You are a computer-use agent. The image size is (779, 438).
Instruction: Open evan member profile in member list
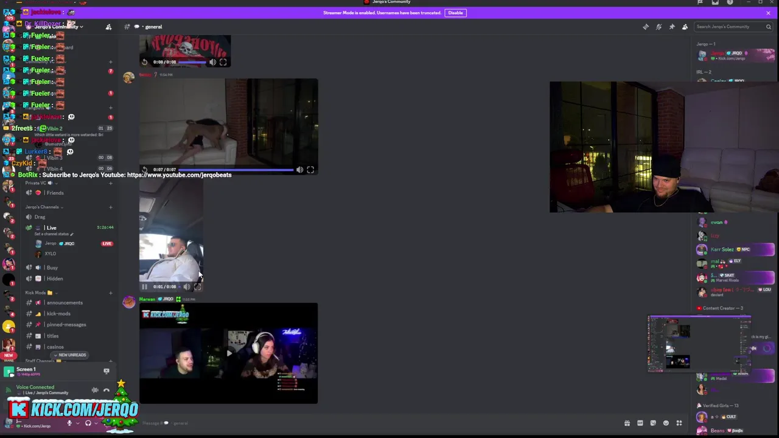[736, 223]
